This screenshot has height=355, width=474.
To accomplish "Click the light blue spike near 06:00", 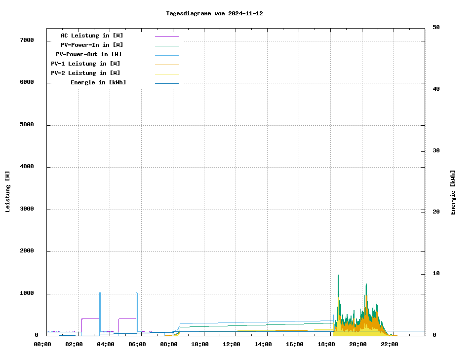I will [137, 295].
